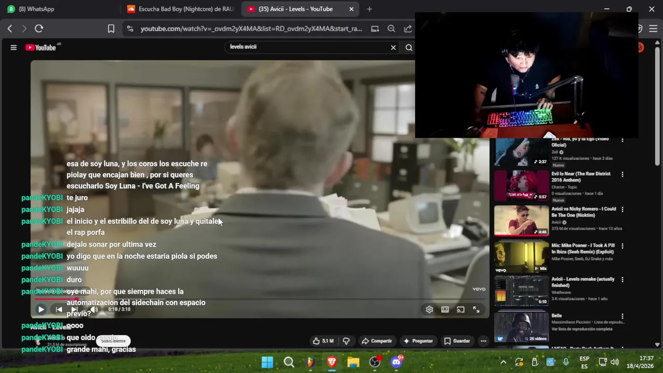Image resolution: width=663 pixels, height=373 pixels.
Task: Click the Brave browser taskbar icon
Action: (332, 362)
